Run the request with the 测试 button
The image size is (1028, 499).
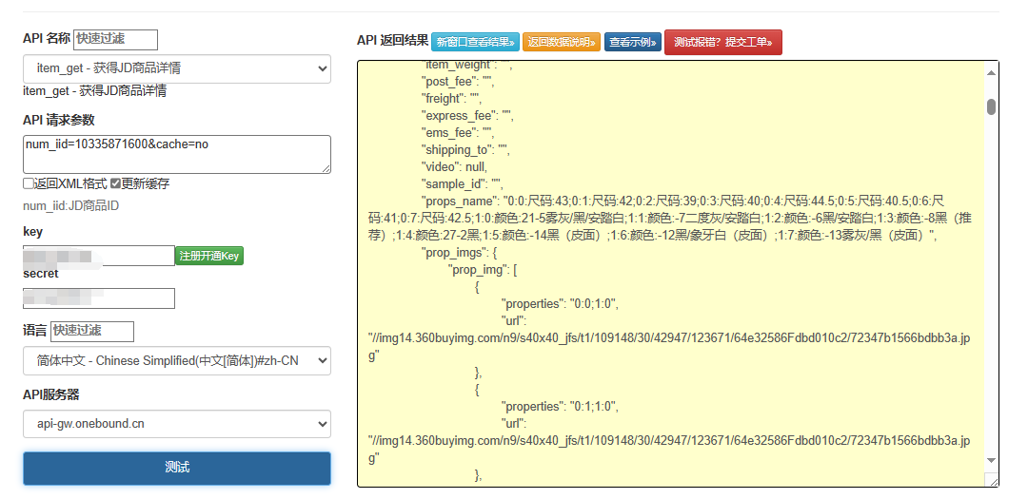177,468
